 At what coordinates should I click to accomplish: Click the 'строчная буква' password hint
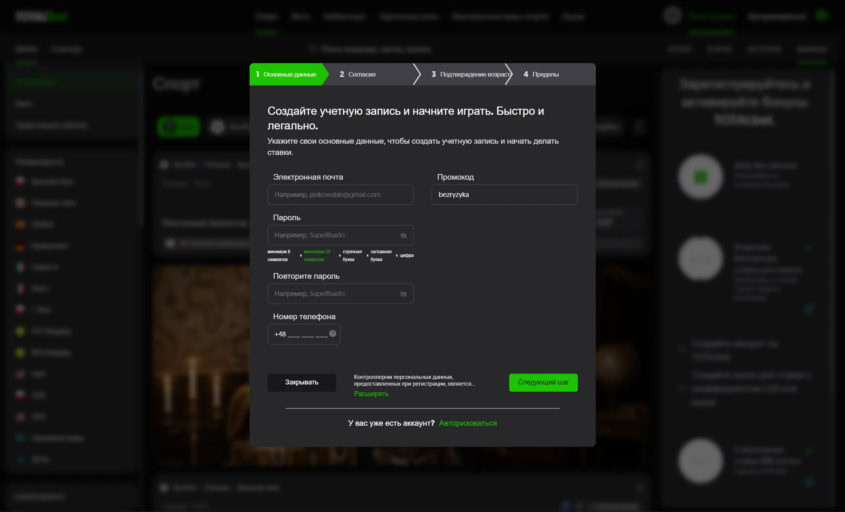(352, 255)
